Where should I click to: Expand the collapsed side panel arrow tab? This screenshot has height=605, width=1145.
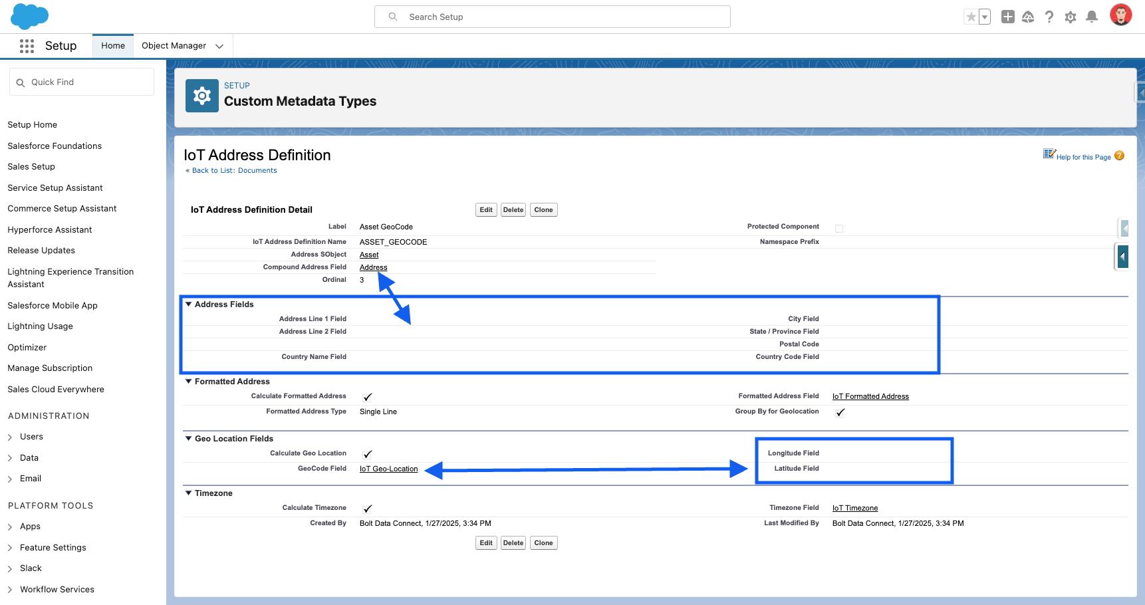[1122, 257]
